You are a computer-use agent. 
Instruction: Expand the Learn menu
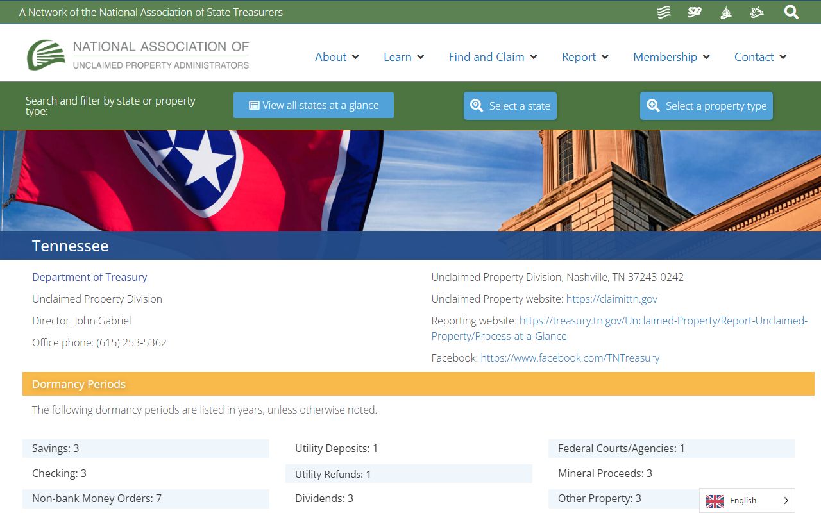click(404, 57)
